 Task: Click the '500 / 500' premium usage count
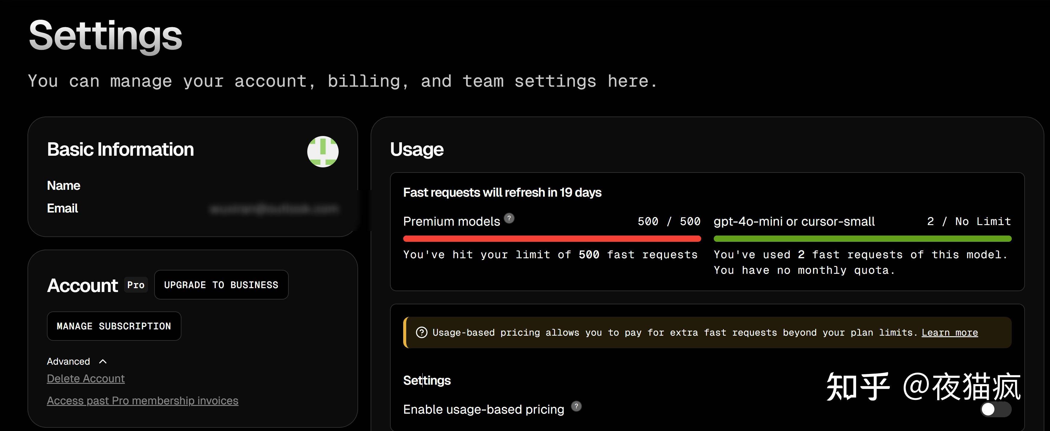point(669,221)
